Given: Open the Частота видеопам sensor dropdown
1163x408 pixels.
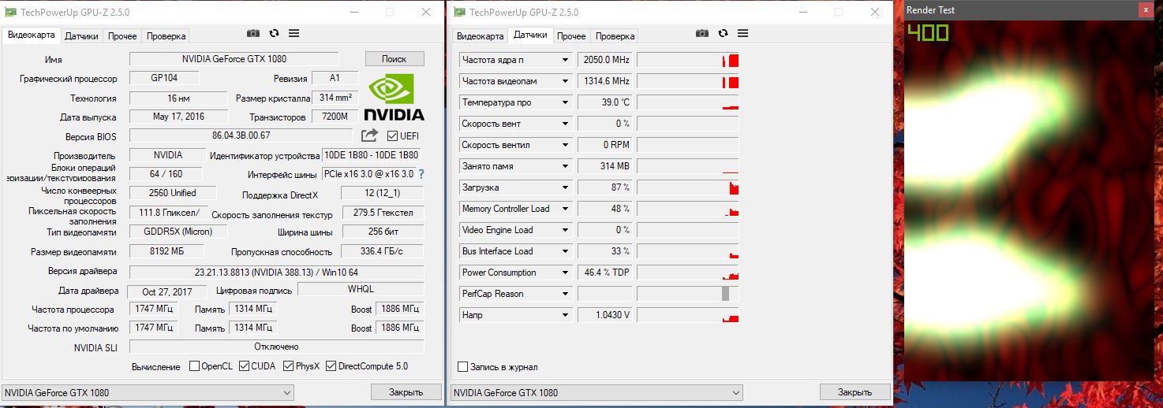Looking at the screenshot, I should (x=565, y=81).
